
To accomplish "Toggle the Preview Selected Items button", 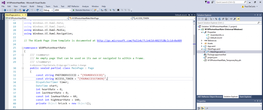I will coord(238,19).
